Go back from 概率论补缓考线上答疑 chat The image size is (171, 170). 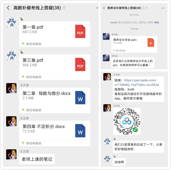(104, 8)
